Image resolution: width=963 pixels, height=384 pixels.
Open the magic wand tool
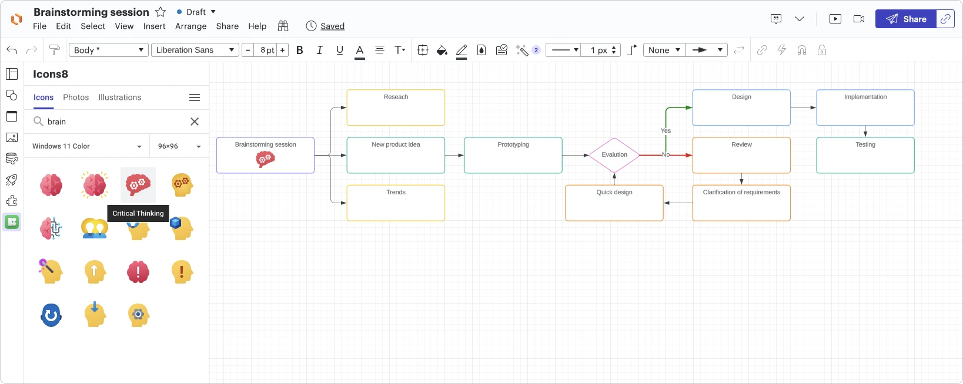point(521,50)
